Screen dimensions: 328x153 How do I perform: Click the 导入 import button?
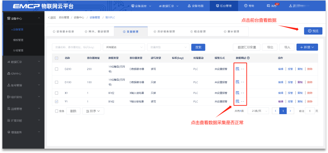click(287, 47)
